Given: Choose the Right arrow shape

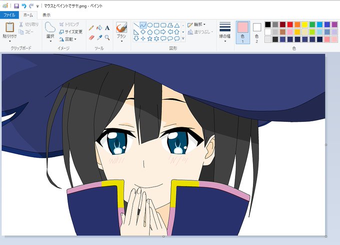Looking at the screenshot, I should coord(163,32).
